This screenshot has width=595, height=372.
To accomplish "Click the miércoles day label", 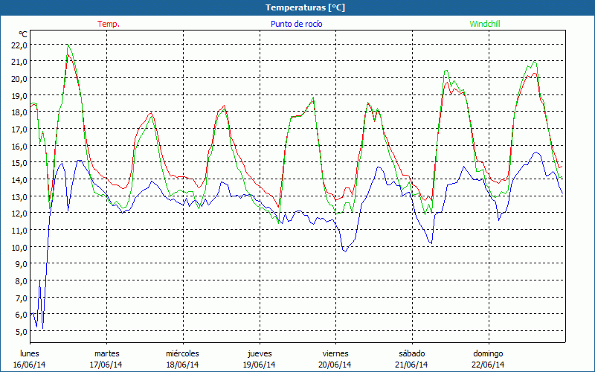I will point(182,353).
